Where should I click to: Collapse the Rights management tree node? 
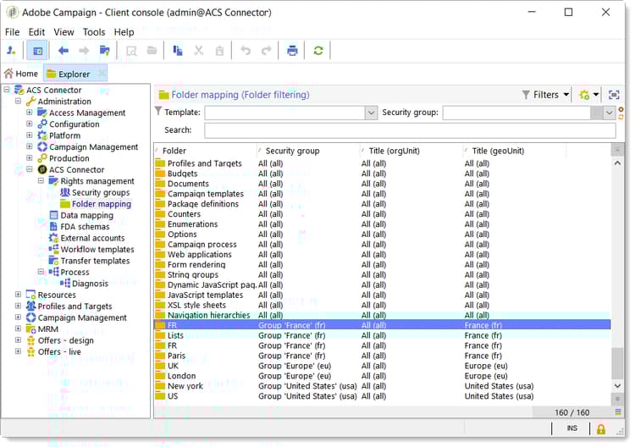pos(41,181)
